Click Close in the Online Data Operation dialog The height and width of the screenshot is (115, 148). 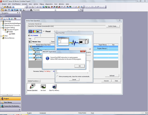[116, 81]
